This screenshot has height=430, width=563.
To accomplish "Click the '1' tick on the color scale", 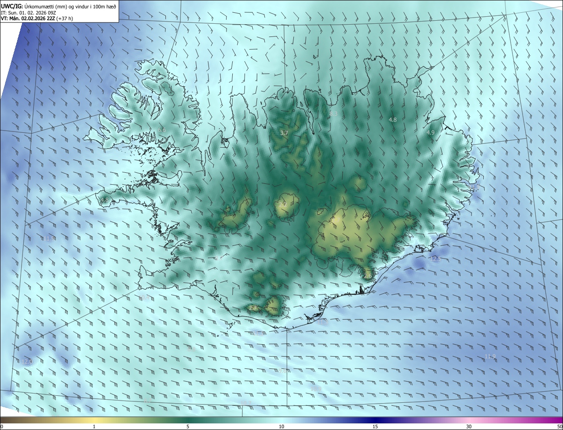I will pyautogui.click(x=94, y=426).
